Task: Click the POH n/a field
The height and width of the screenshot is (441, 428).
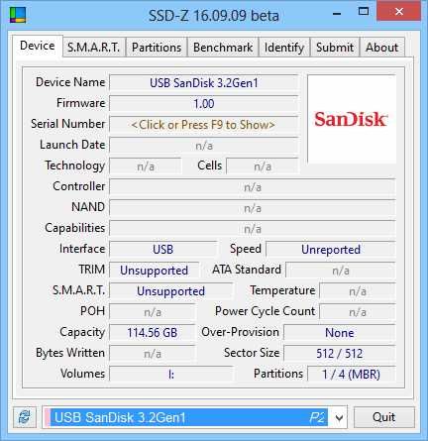Action: coord(153,312)
